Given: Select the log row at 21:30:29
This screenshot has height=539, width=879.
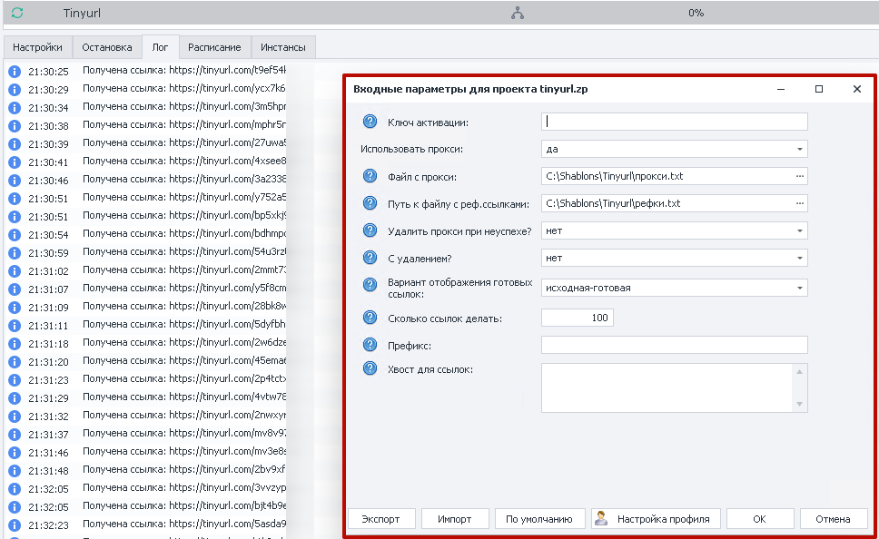Looking at the screenshot, I should coord(146,89).
